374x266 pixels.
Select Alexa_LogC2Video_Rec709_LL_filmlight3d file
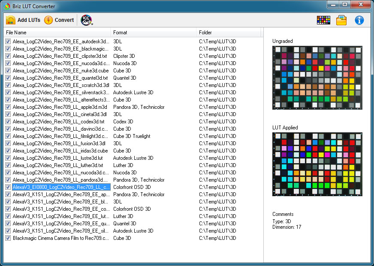tap(60, 136)
